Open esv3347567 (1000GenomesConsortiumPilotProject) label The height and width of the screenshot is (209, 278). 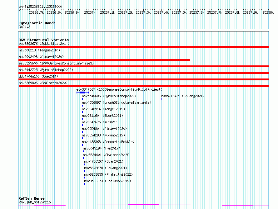[119, 89]
